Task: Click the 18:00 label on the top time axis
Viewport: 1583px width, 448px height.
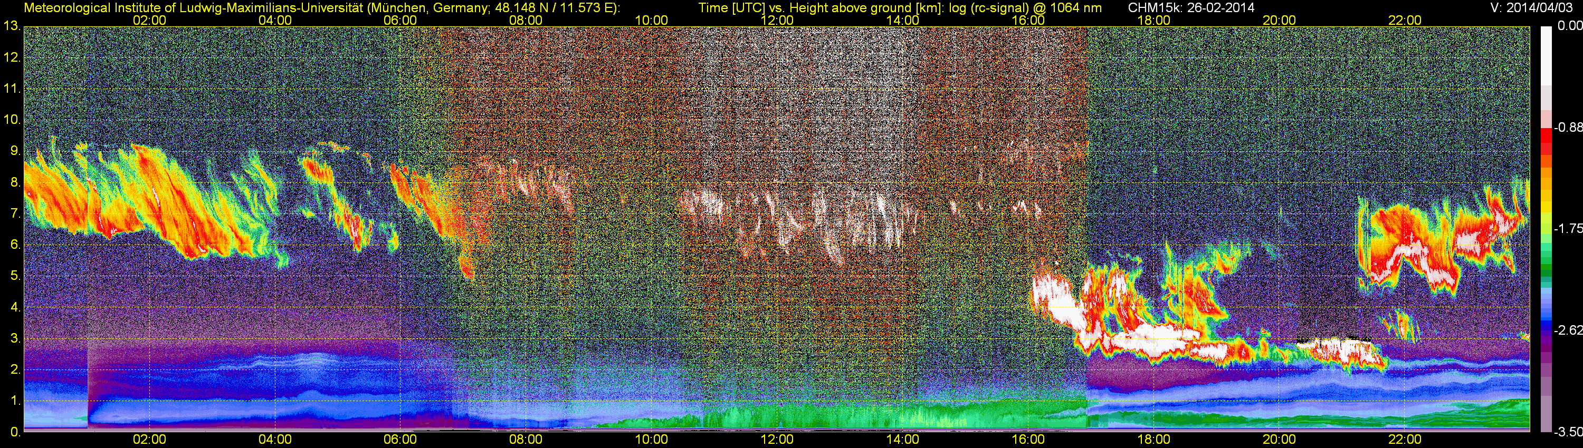Action: (x=1153, y=20)
